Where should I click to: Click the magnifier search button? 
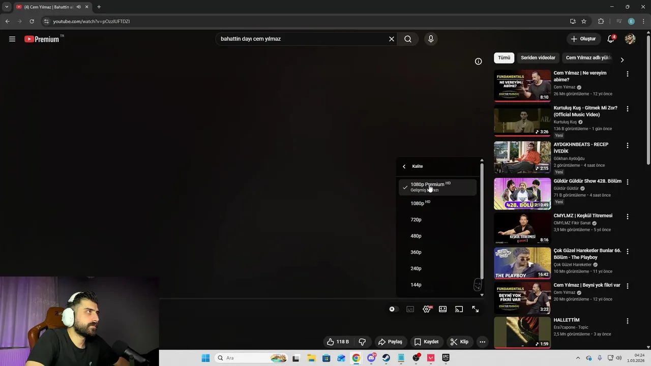408,39
